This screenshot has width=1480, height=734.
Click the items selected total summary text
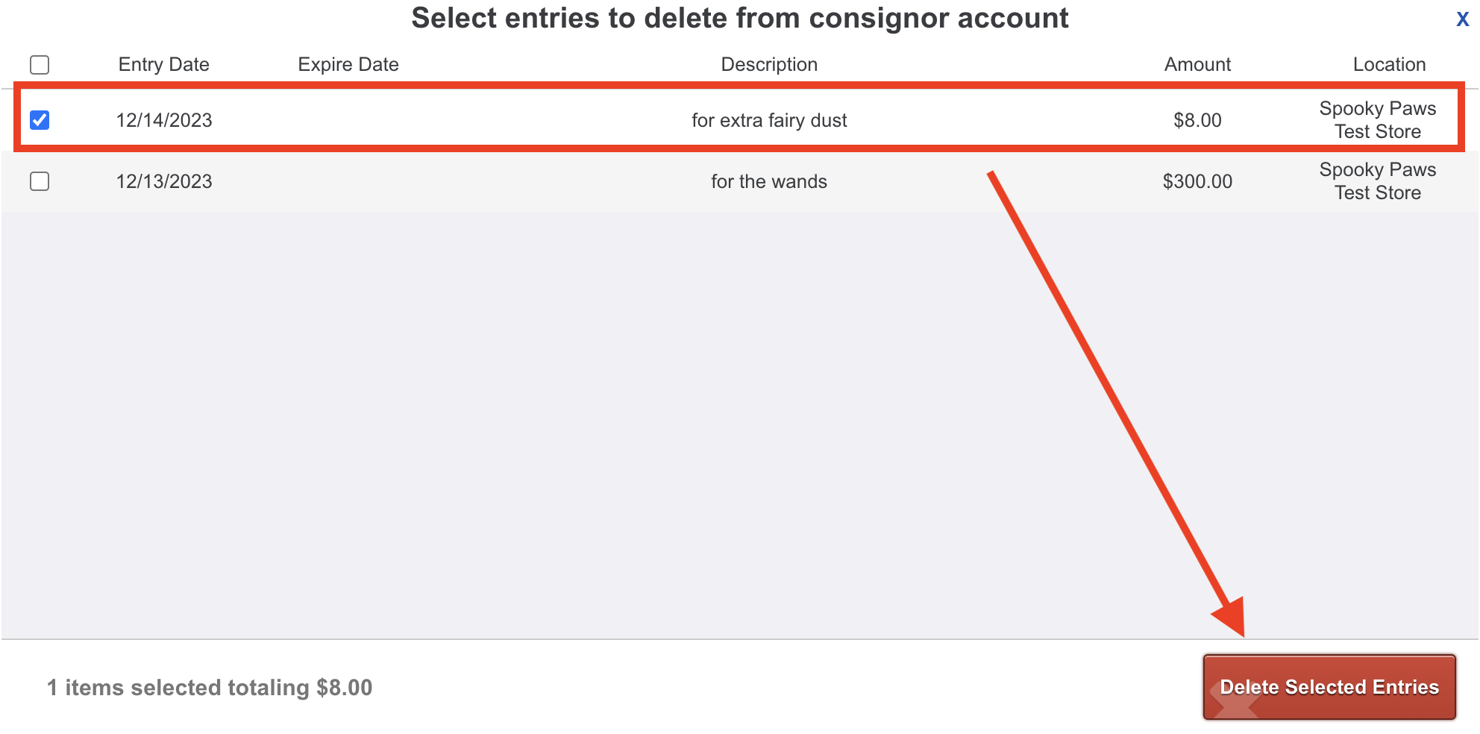tap(210, 687)
